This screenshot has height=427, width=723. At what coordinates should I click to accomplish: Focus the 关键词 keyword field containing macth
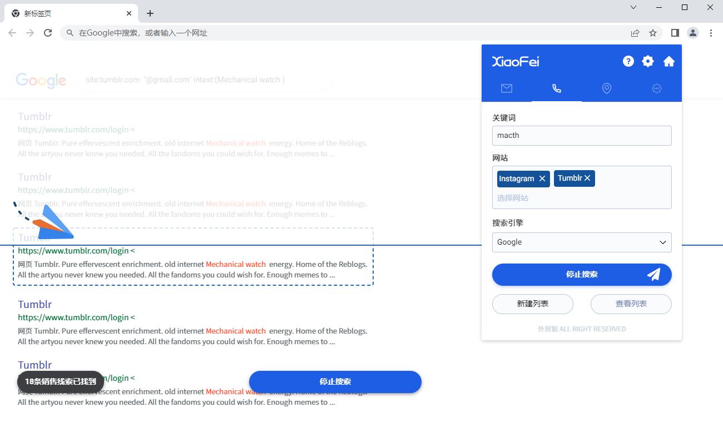click(582, 136)
